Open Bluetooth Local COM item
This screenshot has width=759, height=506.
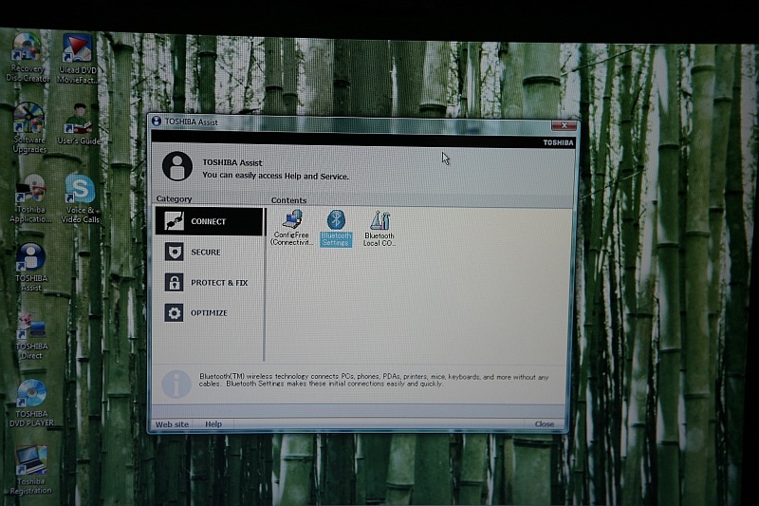pyautogui.click(x=379, y=229)
